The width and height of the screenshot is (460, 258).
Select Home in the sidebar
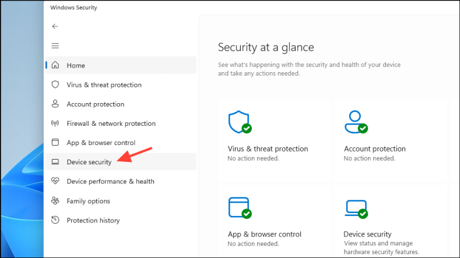pos(76,66)
